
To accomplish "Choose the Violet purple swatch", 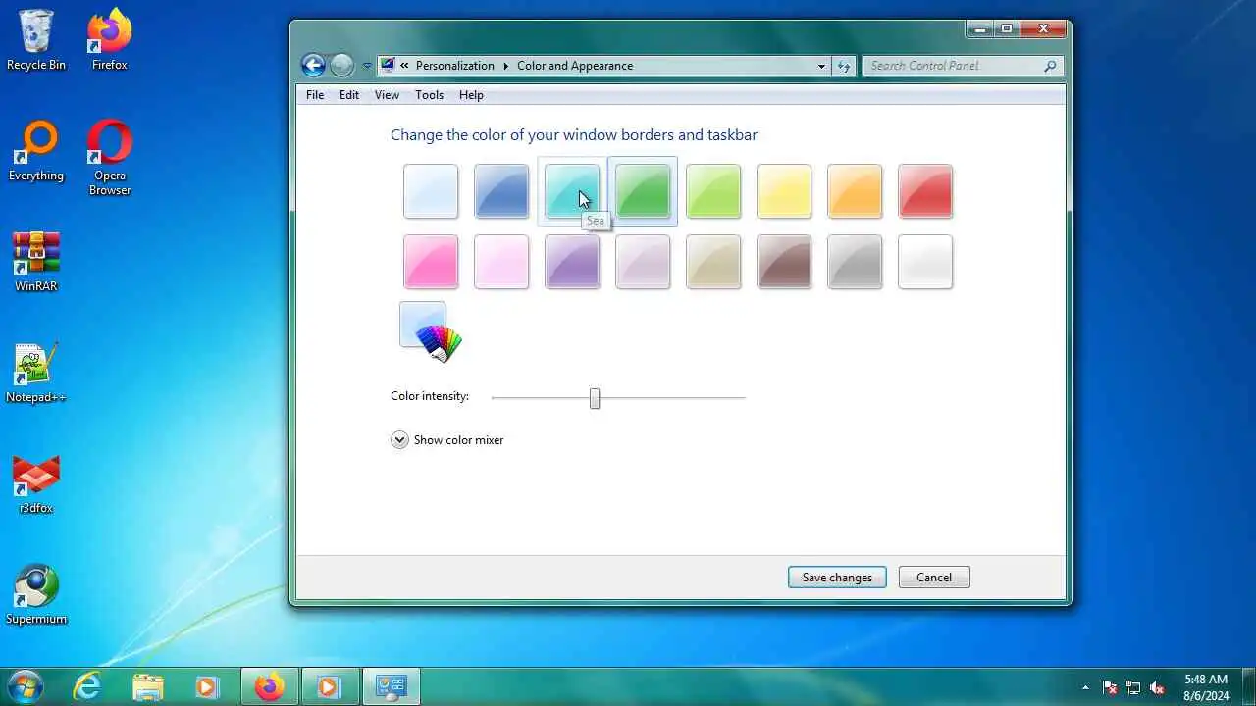I will 572,262.
